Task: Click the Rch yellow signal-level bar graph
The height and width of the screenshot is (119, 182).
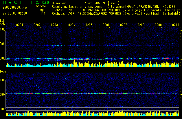Action: click(x=92, y=113)
